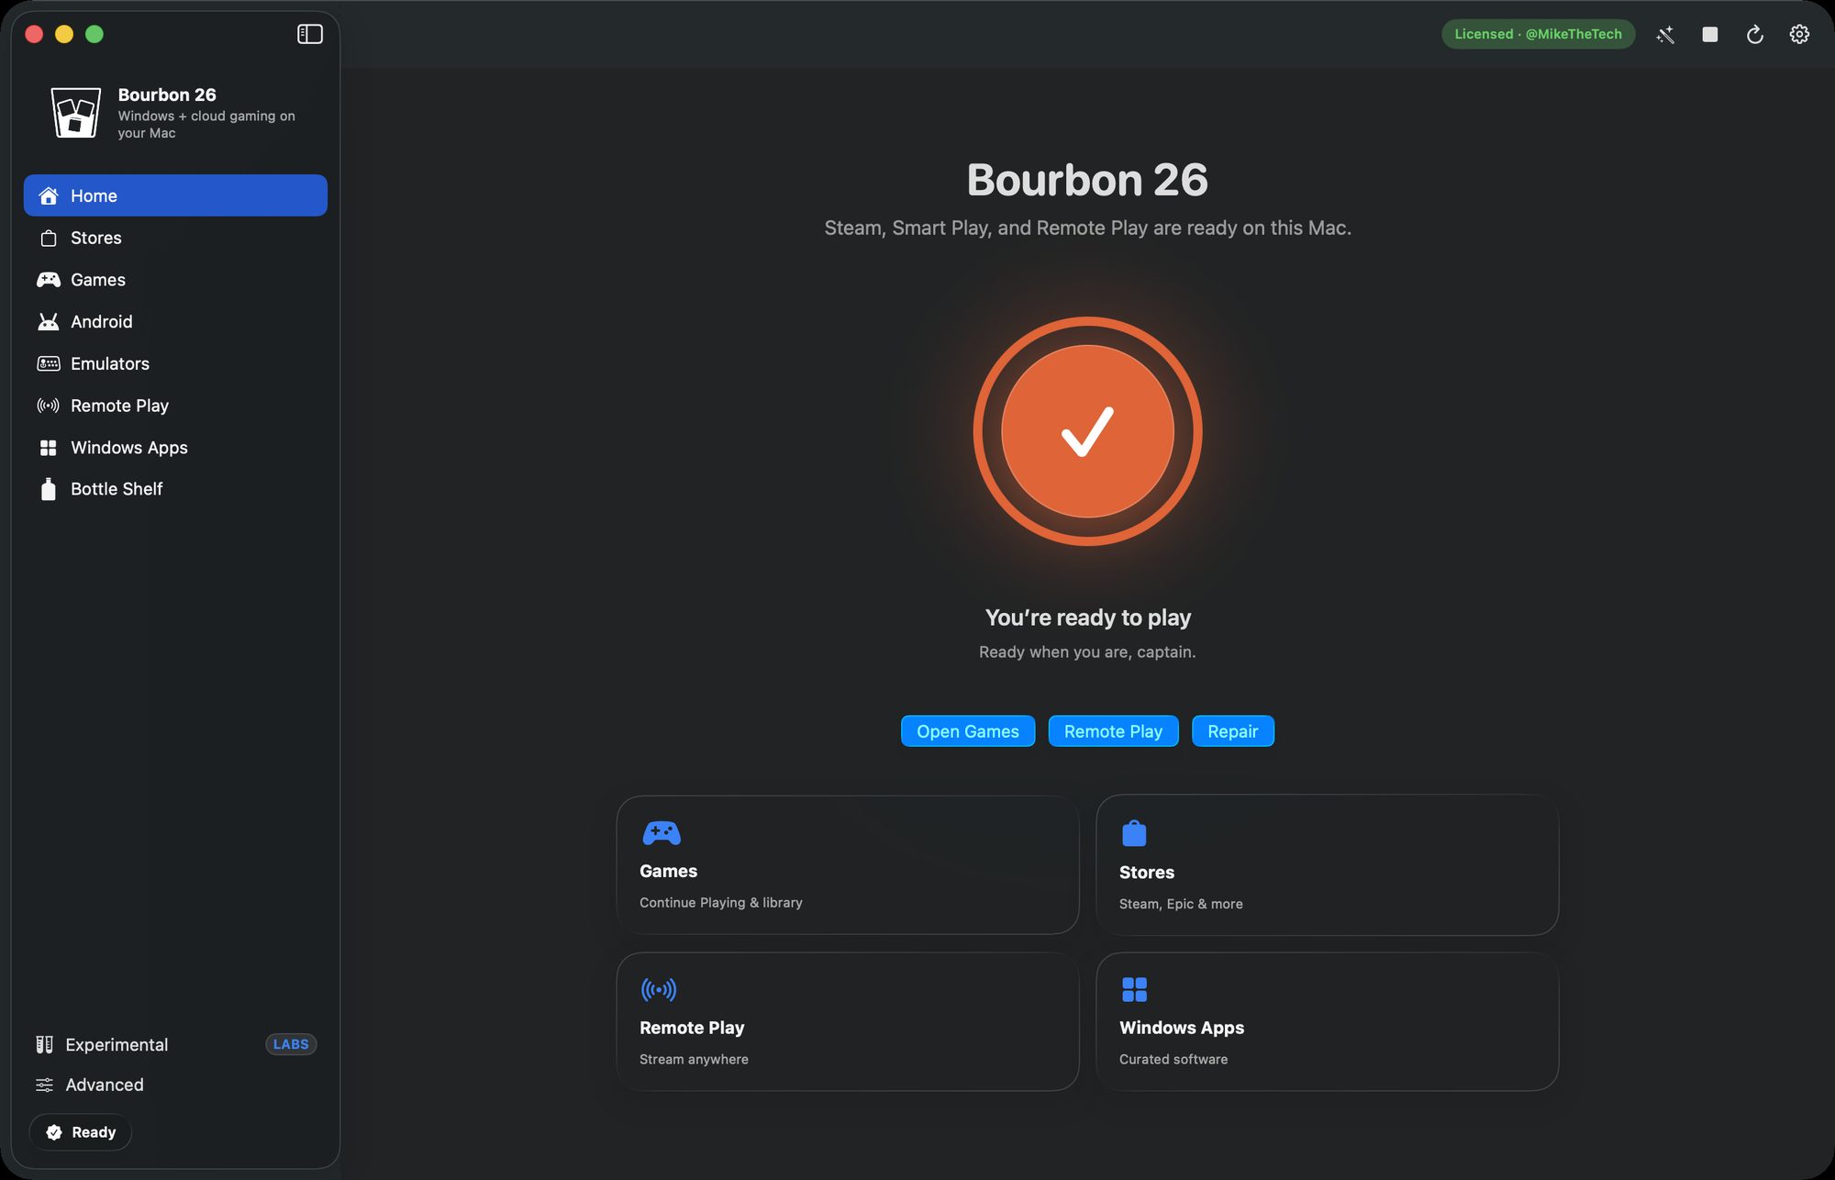Click the 'Continue Playing & library' text
1835x1180 pixels.
(721, 903)
